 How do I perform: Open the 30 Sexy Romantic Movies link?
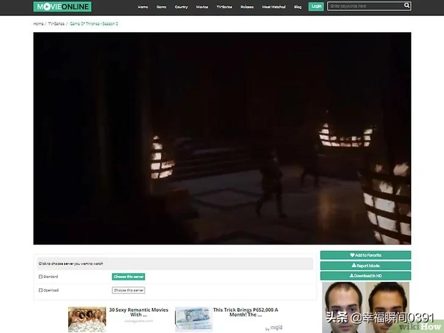click(x=139, y=312)
